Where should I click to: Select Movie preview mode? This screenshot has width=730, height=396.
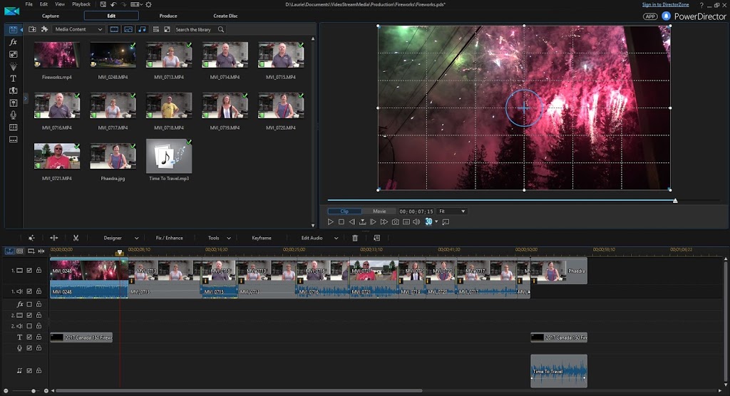coord(379,212)
